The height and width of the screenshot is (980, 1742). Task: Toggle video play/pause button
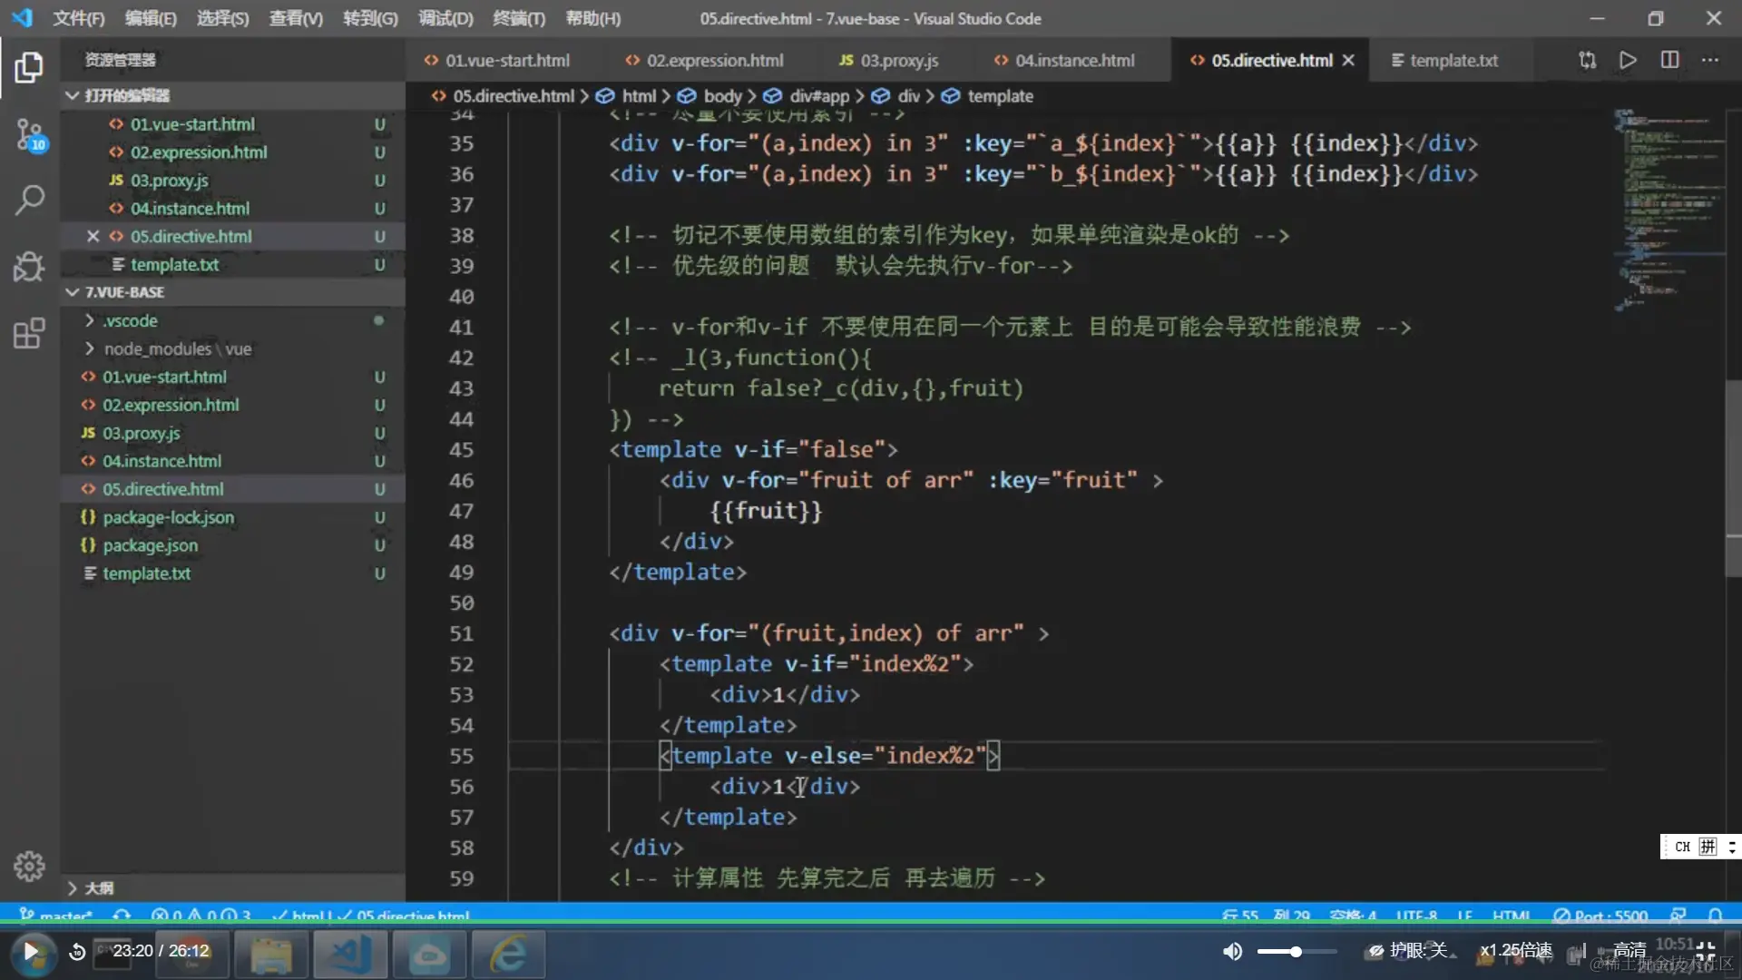coord(30,951)
